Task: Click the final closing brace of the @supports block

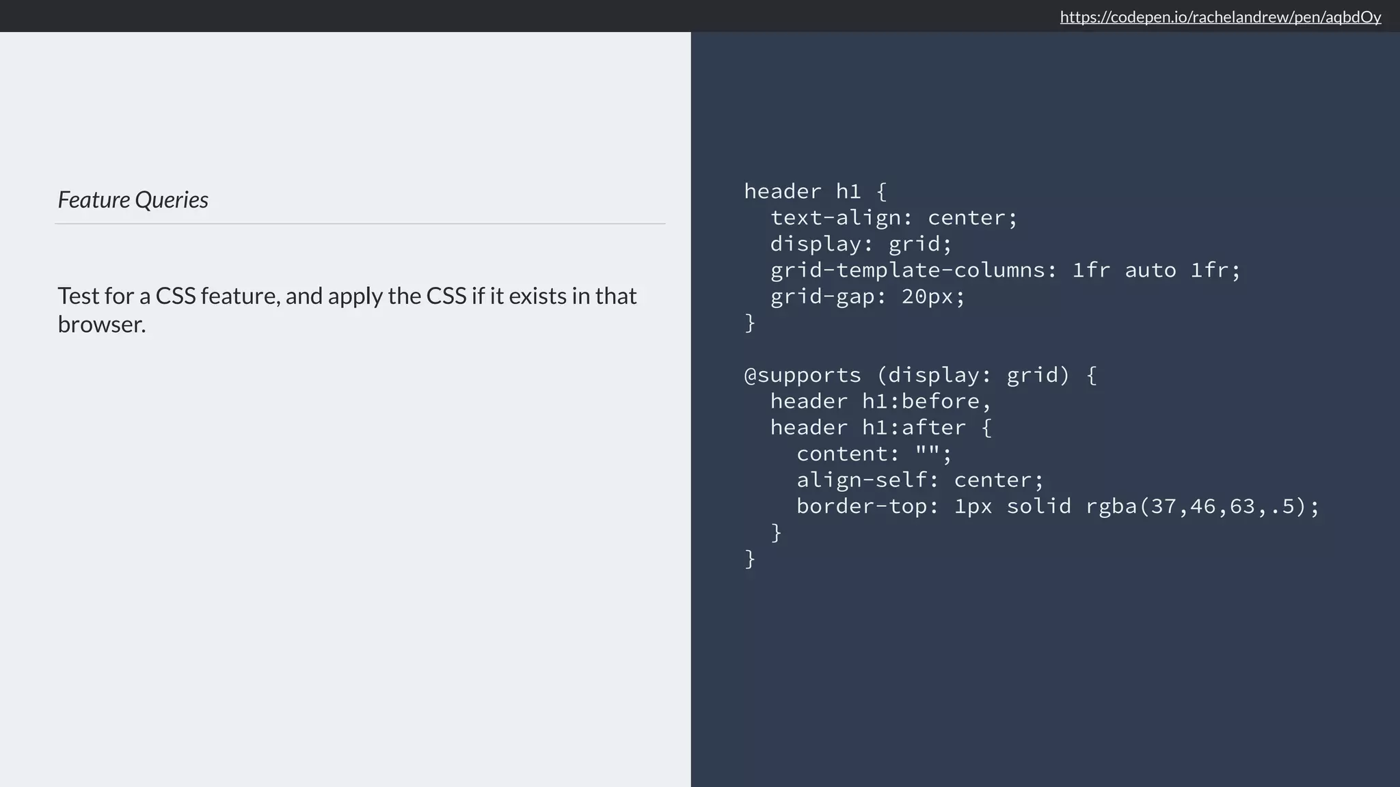Action: click(x=750, y=559)
